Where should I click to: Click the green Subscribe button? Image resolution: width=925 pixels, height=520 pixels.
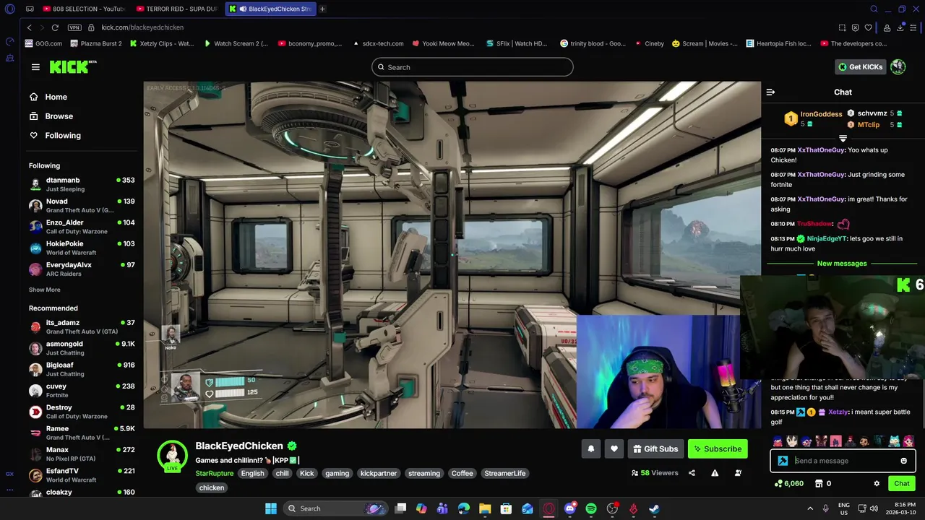point(718,449)
